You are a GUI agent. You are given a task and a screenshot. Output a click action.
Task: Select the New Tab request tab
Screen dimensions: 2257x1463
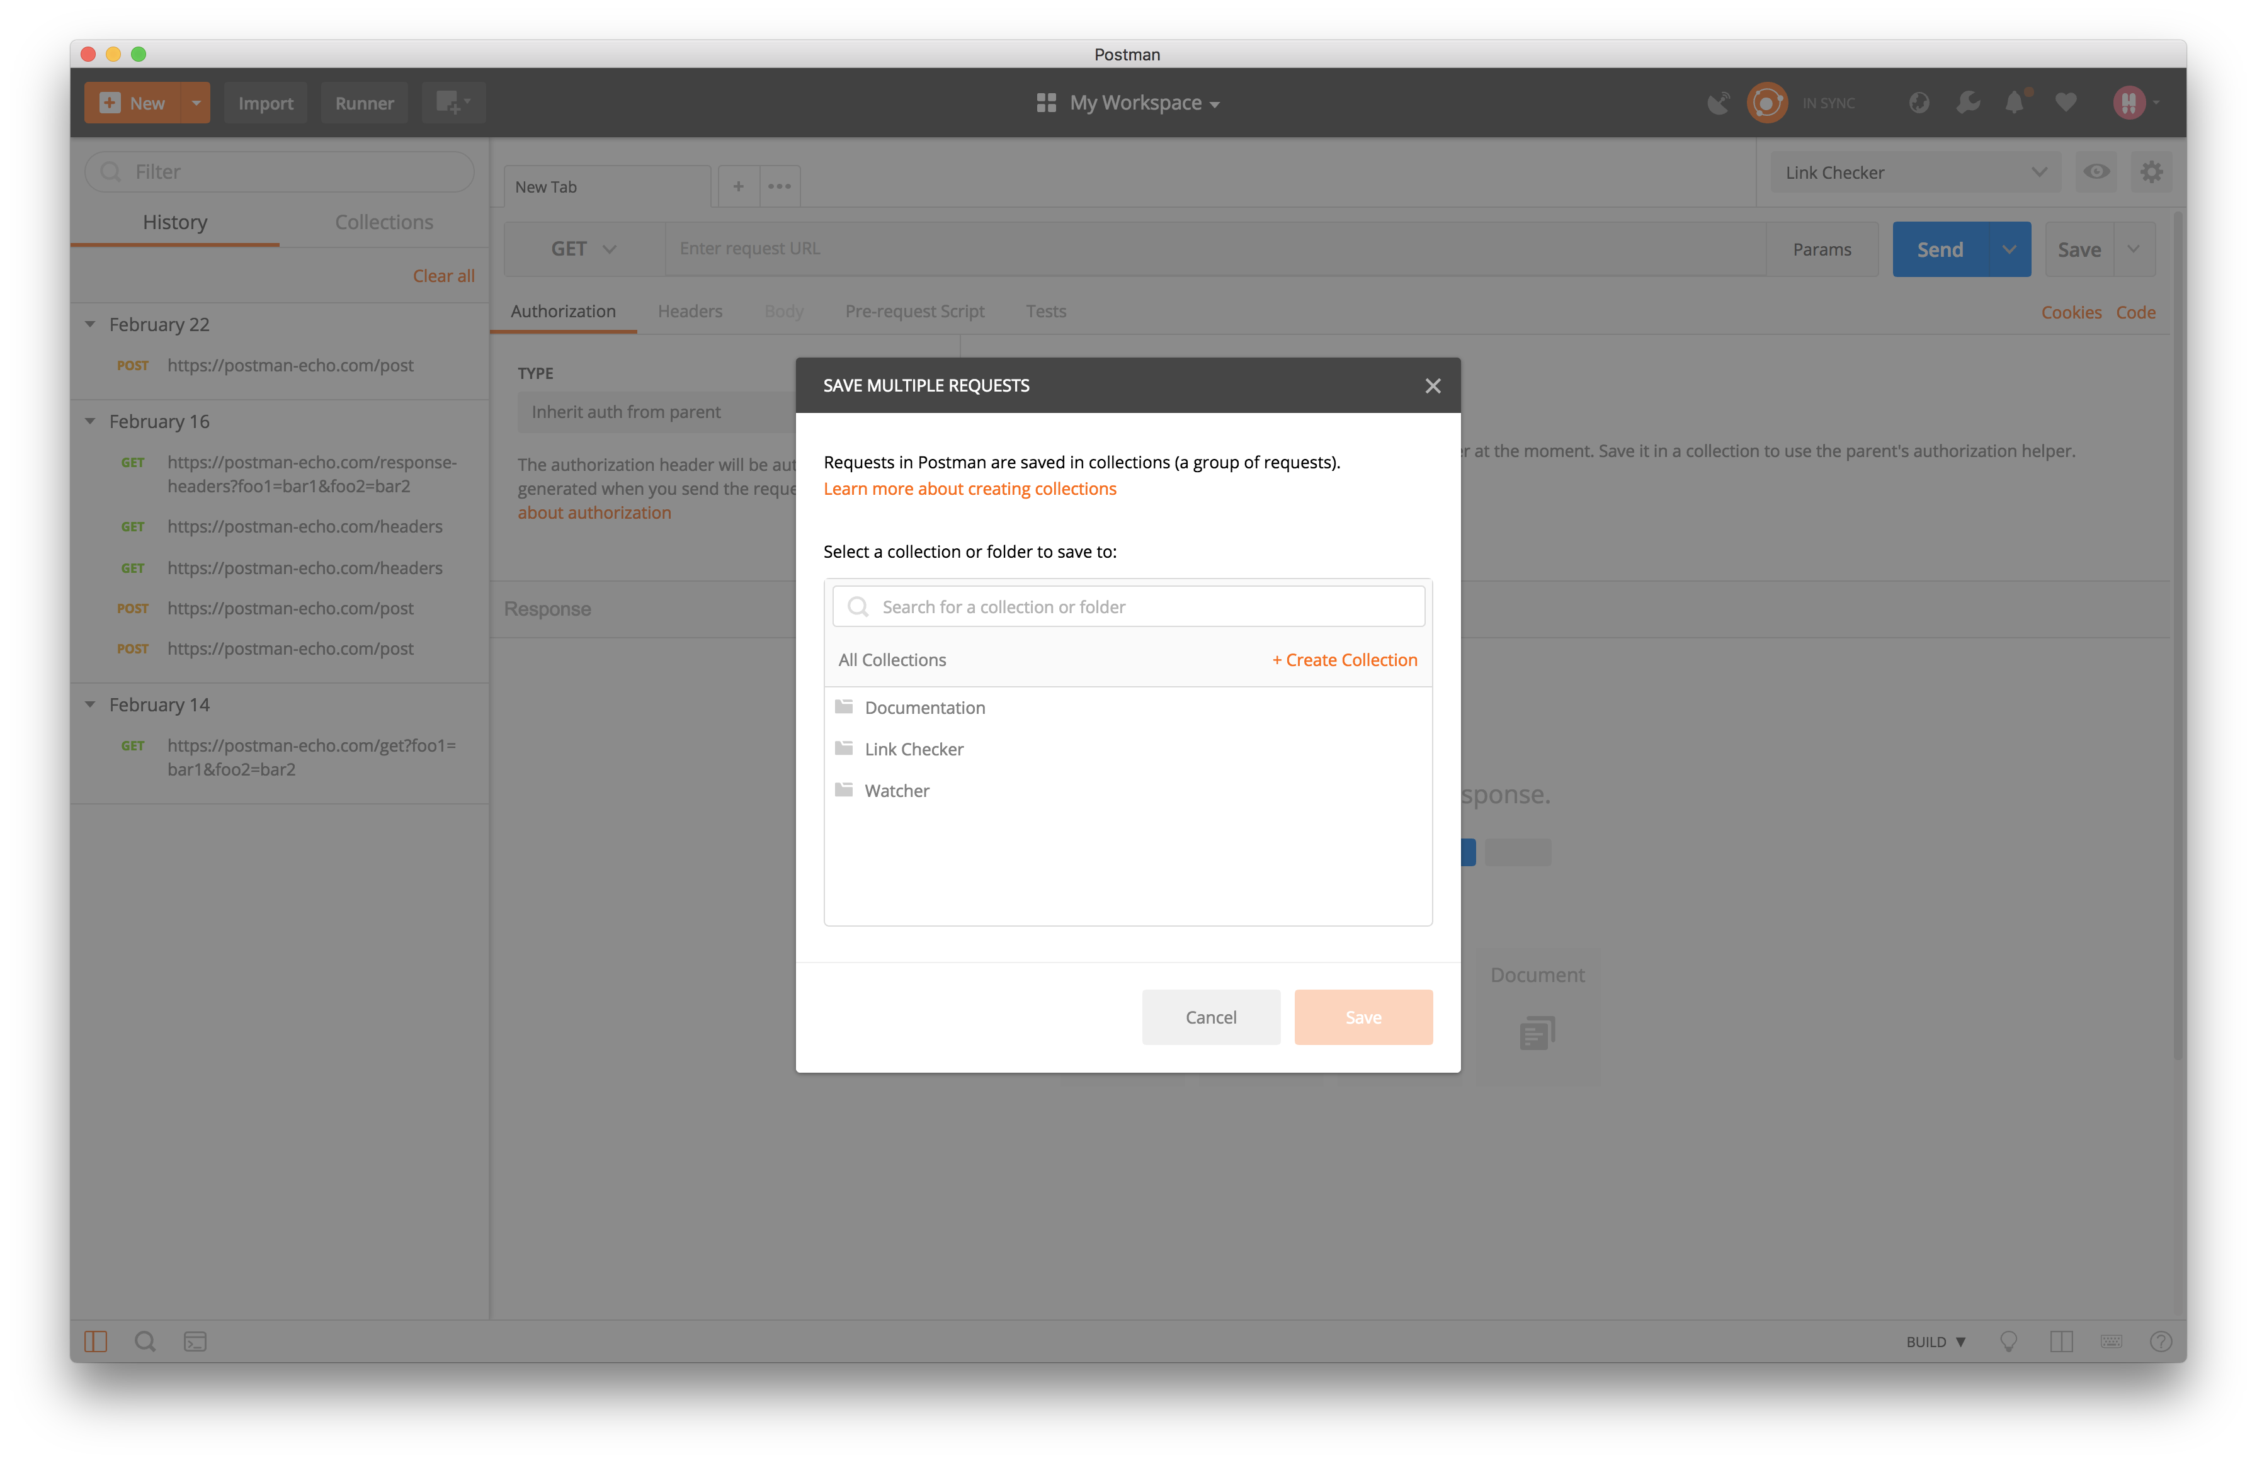click(607, 187)
